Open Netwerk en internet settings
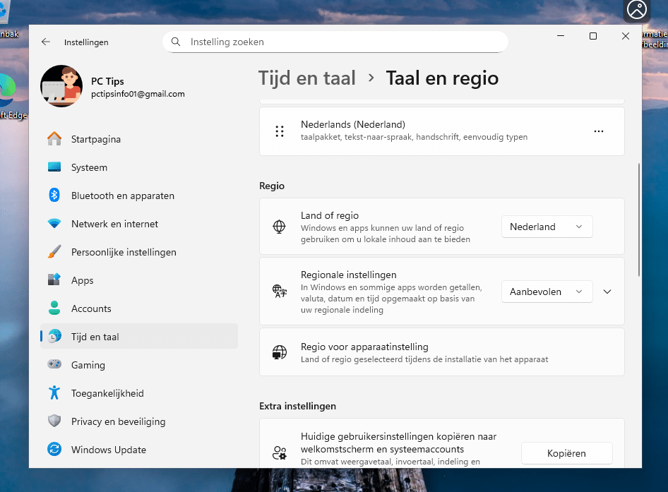Viewport: 668px width, 492px height. pyautogui.click(x=113, y=224)
